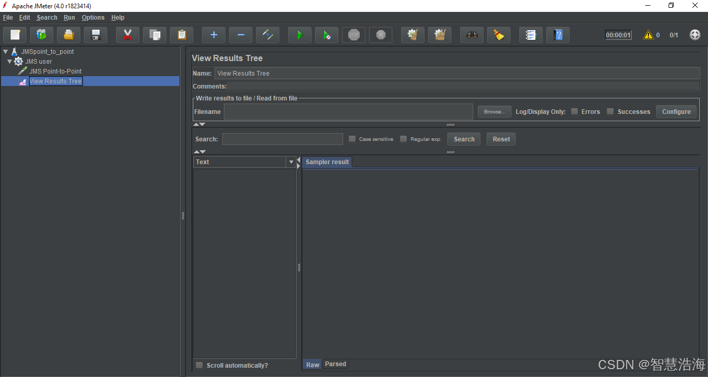The width and height of the screenshot is (708, 377).
Task: Click the Collapse All minus icon
Action: click(240, 35)
